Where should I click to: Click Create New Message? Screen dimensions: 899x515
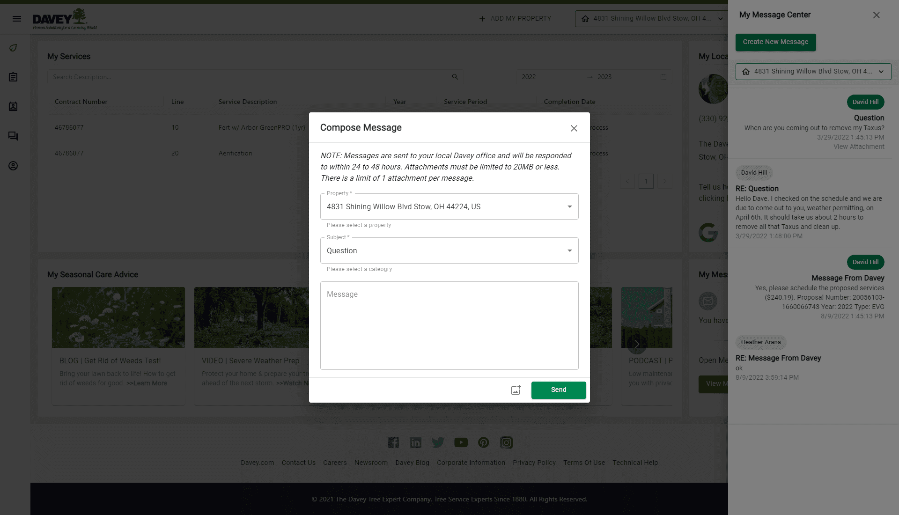click(775, 42)
